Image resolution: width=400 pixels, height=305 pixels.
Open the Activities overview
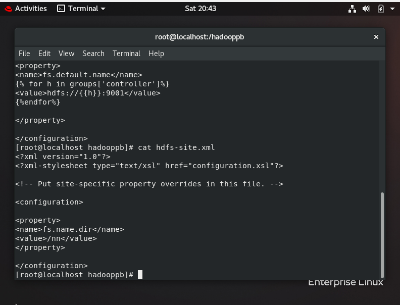pos(31,9)
